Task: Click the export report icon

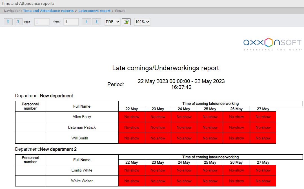Action: pyautogui.click(x=126, y=22)
